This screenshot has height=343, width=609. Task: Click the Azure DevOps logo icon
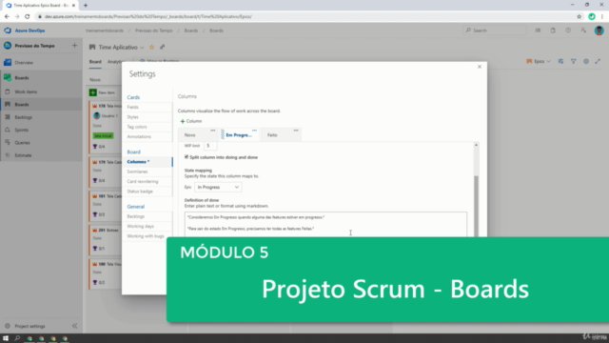coord(8,30)
